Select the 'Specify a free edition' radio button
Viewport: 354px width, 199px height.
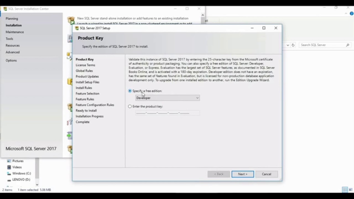click(x=130, y=91)
